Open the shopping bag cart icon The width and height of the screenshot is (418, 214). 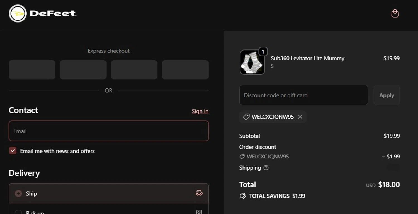[x=395, y=13]
